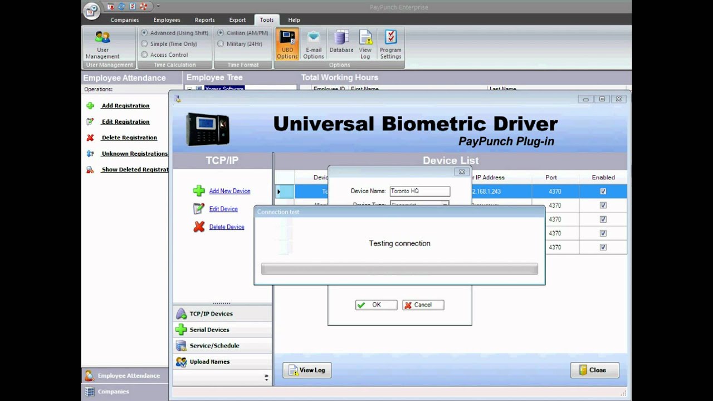This screenshot has height=401, width=713.
Task: Switch to the Companies ribbon tab
Action: (124, 20)
